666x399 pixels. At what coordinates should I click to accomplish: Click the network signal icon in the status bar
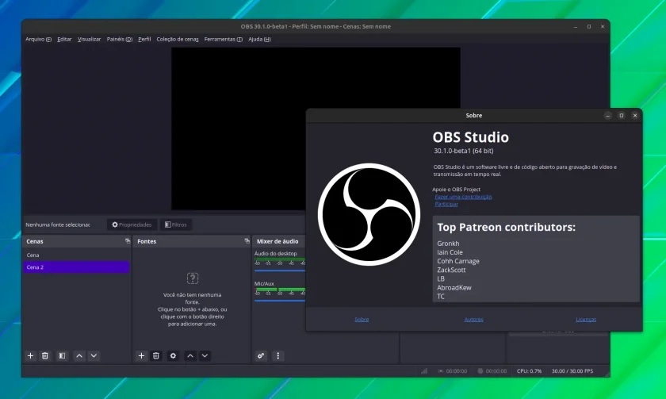tap(424, 371)
